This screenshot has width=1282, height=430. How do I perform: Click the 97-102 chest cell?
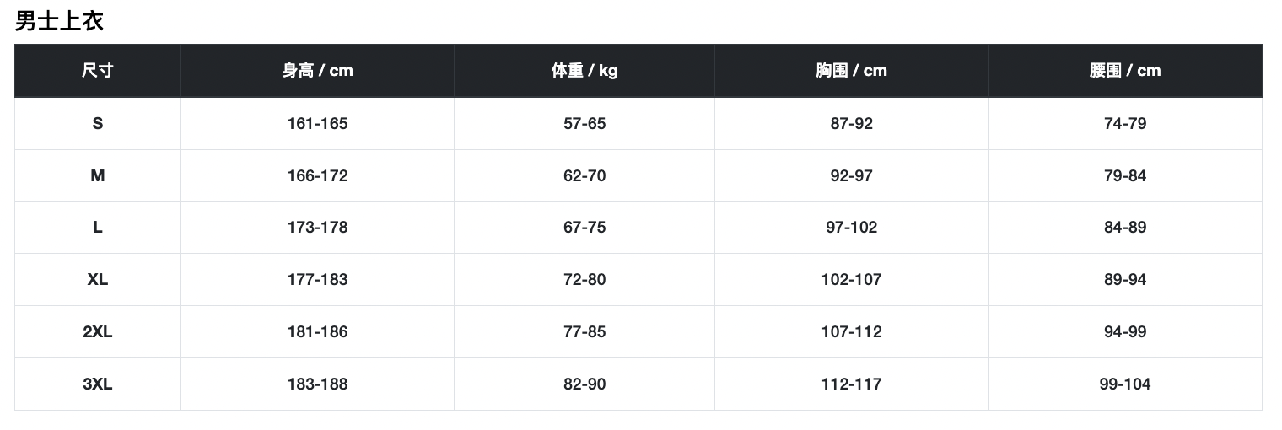point(851,228)
